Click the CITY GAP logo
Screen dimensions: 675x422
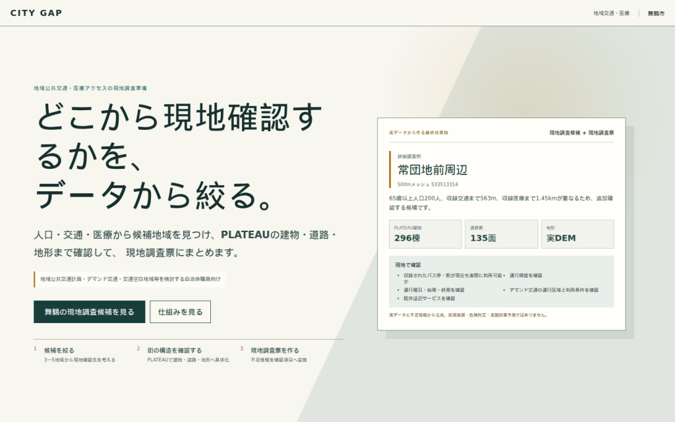(36, 13)
